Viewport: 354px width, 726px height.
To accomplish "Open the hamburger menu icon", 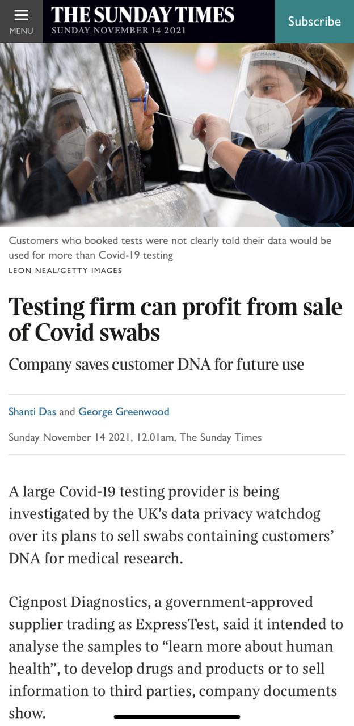I will pyautogui.click(x=21, y=15).
